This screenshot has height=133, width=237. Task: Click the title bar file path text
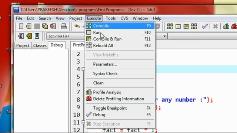click(88, 10)
